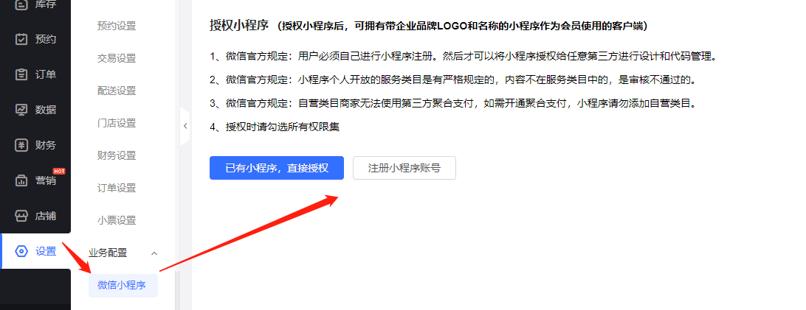The image size is (806, 310).
Task: Select the 设置 hexagon settings icon
Action: pos(21,251)
